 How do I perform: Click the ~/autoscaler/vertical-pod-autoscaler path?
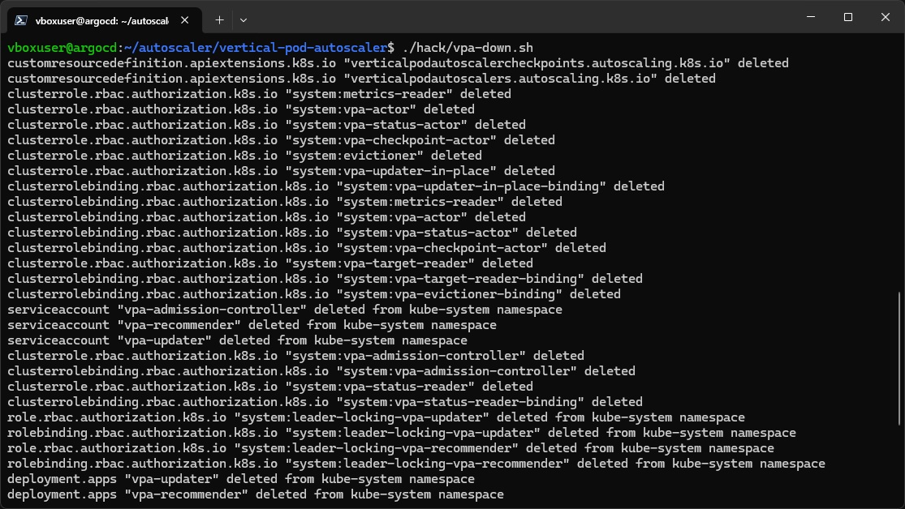tap(256, 48)
